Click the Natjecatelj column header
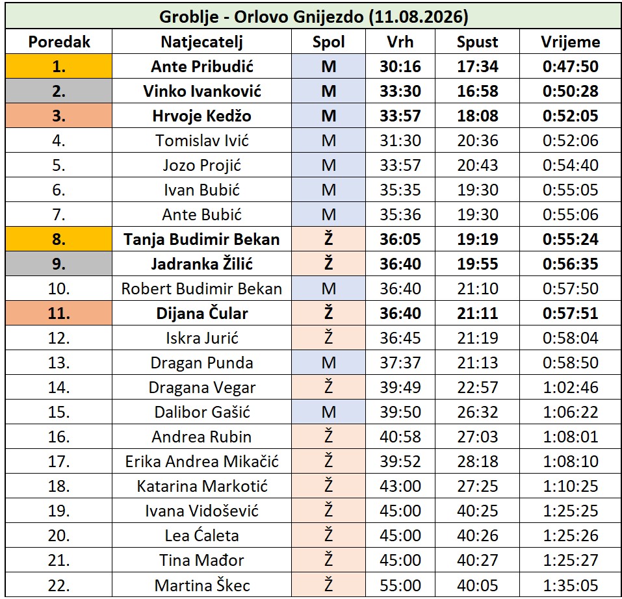 202,42
